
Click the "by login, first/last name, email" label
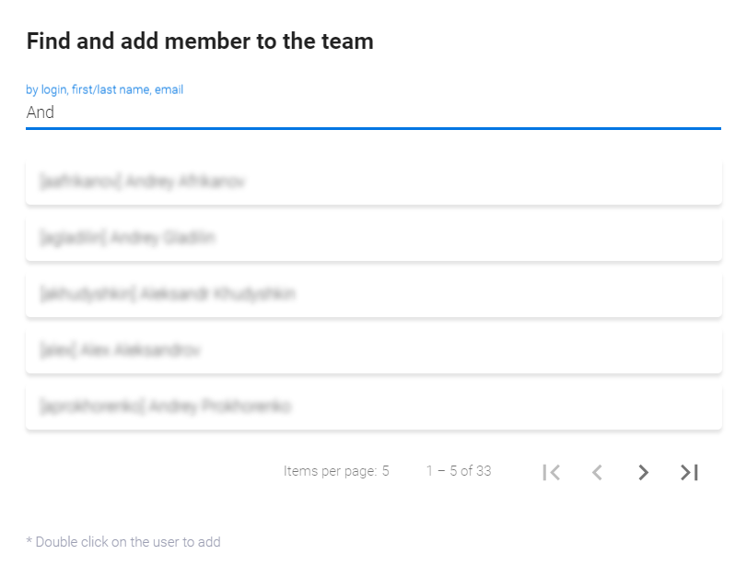(x=105, y=89)
